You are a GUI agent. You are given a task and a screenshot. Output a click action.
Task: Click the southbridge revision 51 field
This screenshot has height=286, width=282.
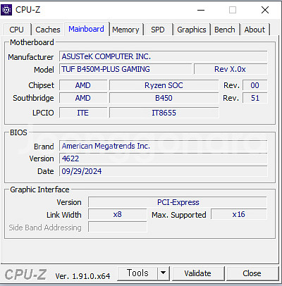pos(255,98)
